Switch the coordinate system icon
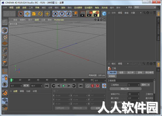The width and height of the screenshot is (162, 116). click(x=75, y=14)
